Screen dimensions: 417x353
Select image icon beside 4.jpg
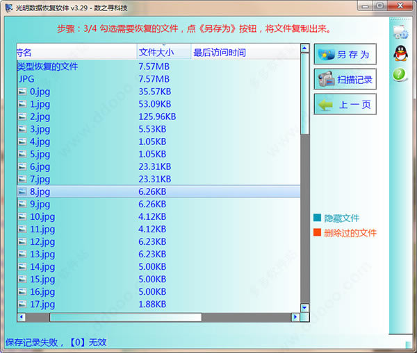point(22,141)
